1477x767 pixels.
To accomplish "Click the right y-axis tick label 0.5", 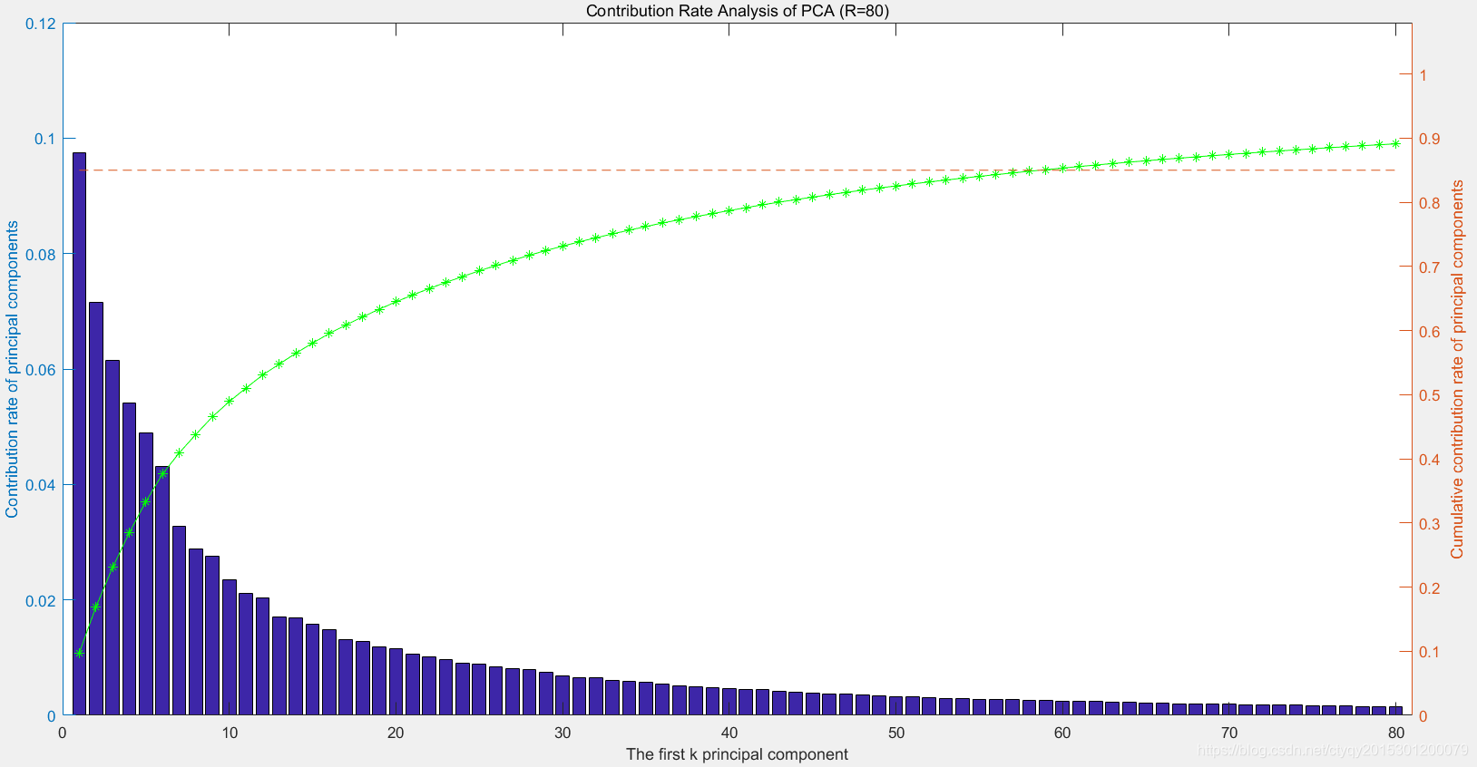I will [x=1430, y=395].
